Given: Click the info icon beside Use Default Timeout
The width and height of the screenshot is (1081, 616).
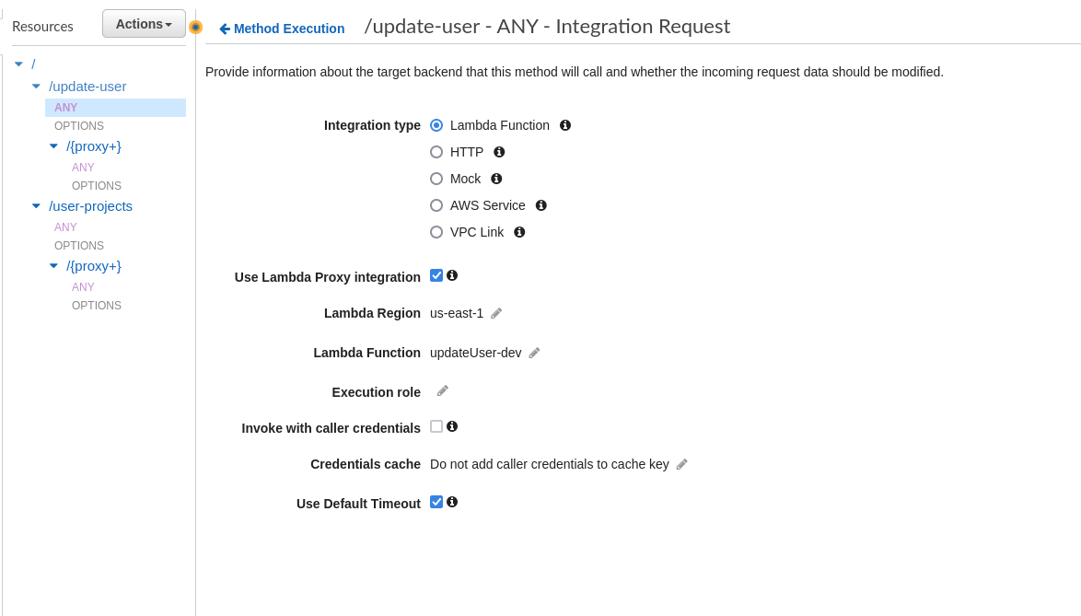Looking at the screenshot, I should click(x=452, y=501).
